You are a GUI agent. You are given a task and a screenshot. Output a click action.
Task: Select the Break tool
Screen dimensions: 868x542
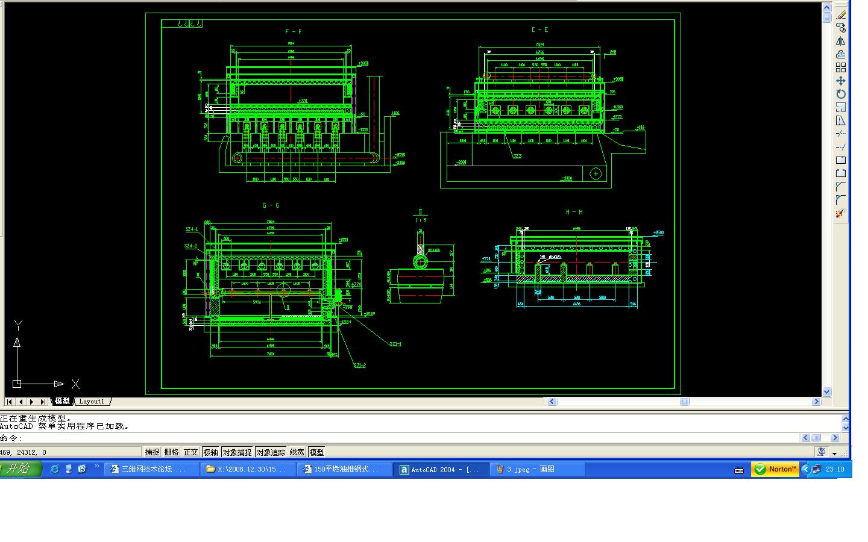841,173
